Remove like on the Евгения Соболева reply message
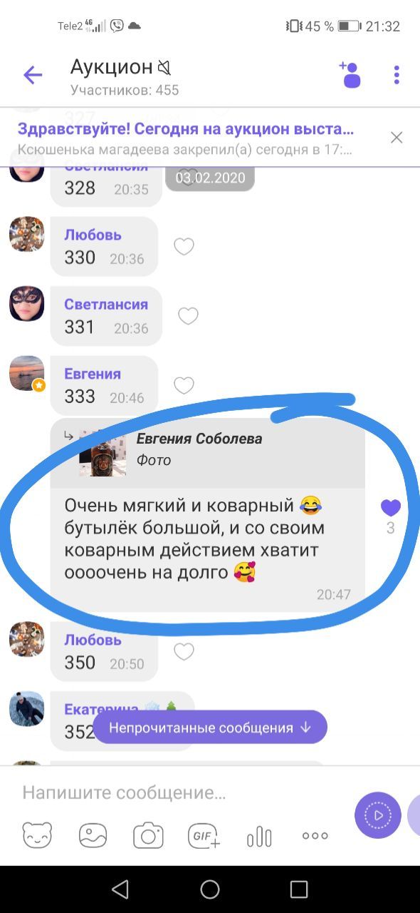This screenshot has width=420, height=913. tap(391, 508)
